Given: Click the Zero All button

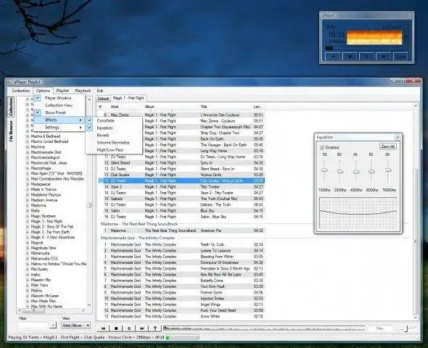Looking at the screenshot, I should click(x=388, y=146).
